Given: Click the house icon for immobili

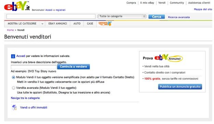Looking at the screenshot, I should click(x=14, y=107).
